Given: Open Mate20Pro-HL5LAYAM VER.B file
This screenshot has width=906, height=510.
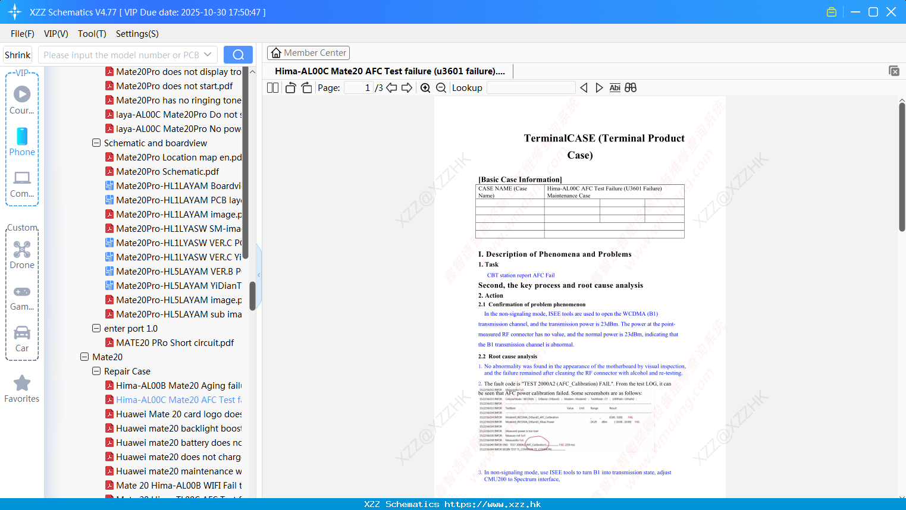Looking at the screenshot, I should pyautogui.click(x=173, y=272).
